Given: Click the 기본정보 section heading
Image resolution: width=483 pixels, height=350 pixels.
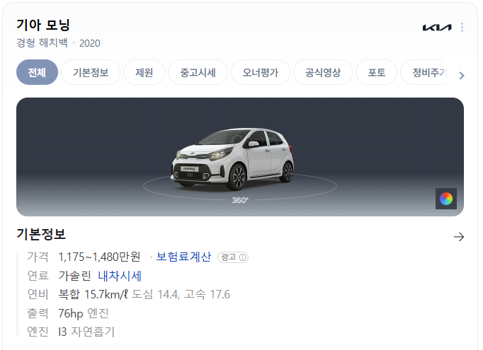Looking at the screenshot, I should pos(41,234).
